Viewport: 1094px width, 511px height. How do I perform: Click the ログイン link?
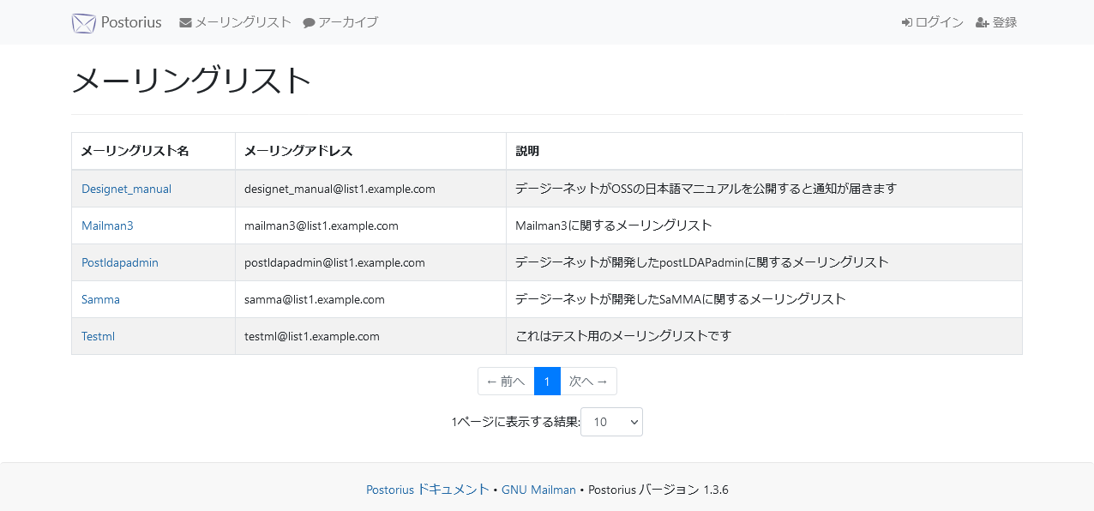(939, 22)
